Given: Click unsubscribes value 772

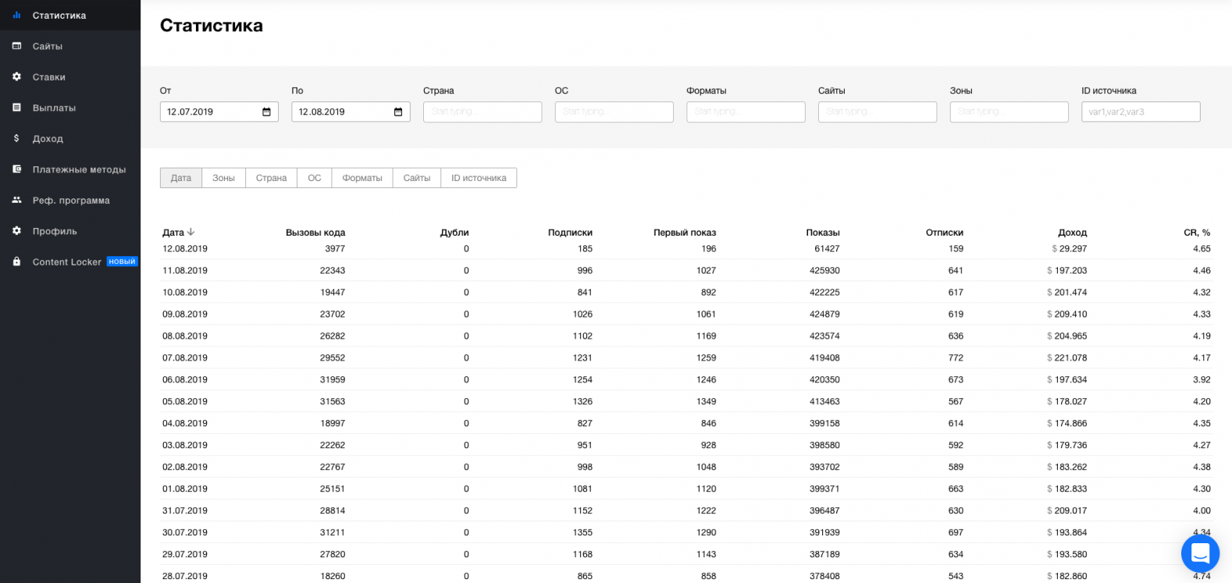Looking at the screenshot, I should point(956,358).
